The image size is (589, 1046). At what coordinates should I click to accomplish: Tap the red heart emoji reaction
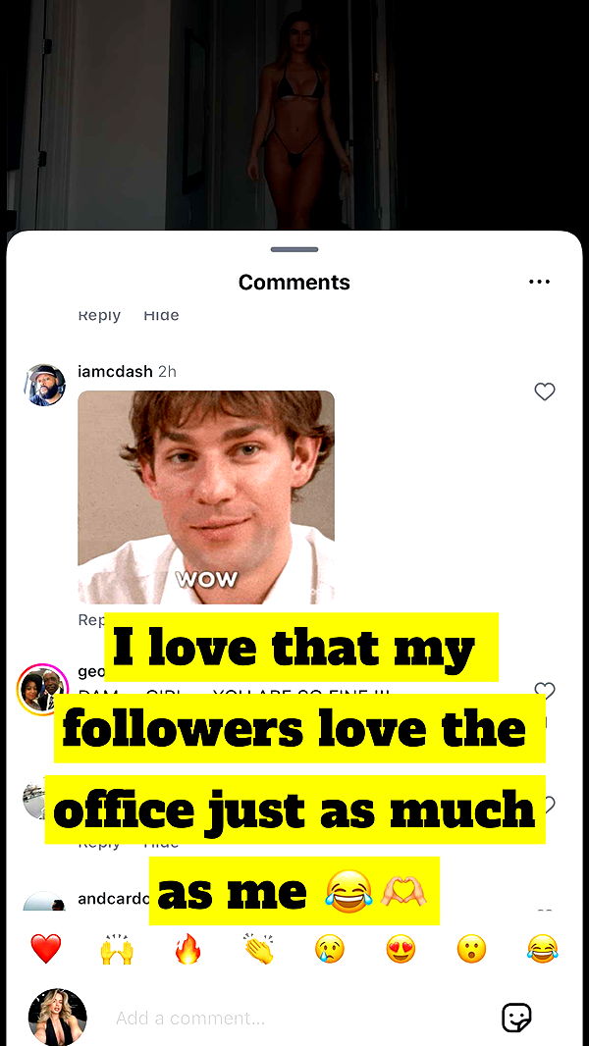[x=45, y=949]
